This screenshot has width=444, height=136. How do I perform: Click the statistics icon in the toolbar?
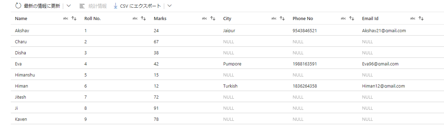point(82,6)
